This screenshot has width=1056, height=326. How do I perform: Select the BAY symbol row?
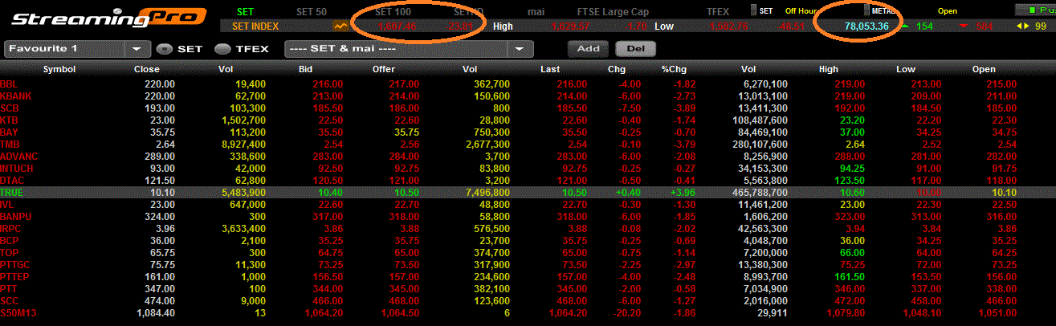(x=528, y=132)
